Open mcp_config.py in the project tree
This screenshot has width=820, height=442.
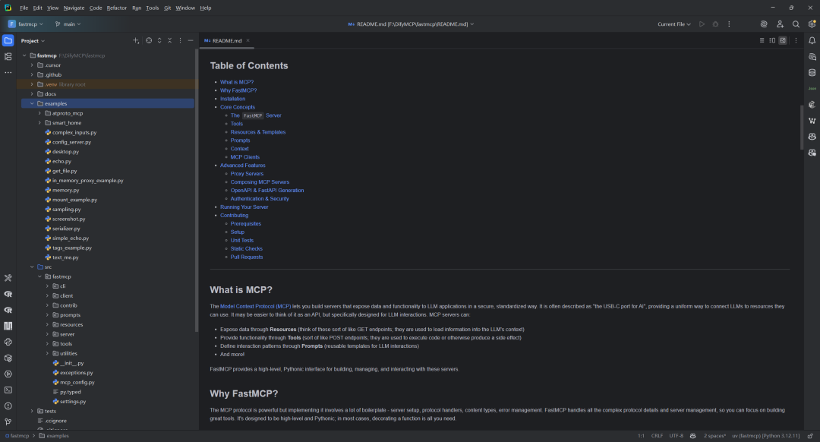[x=77, y=382]
